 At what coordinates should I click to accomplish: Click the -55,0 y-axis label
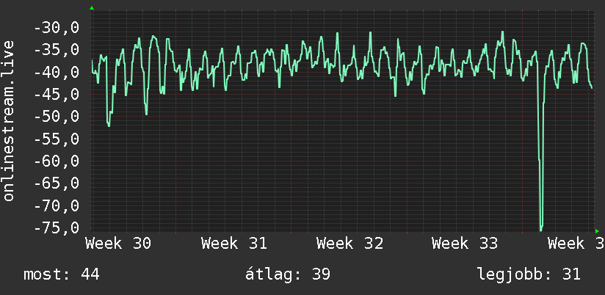[57, 139]
